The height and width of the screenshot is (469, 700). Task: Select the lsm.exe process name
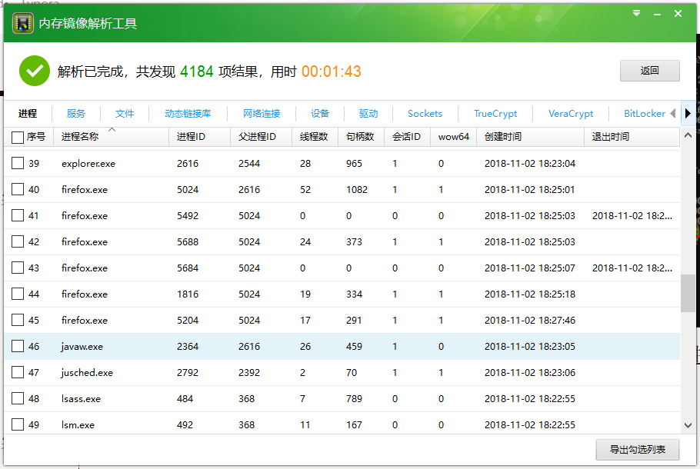[78, 425]
